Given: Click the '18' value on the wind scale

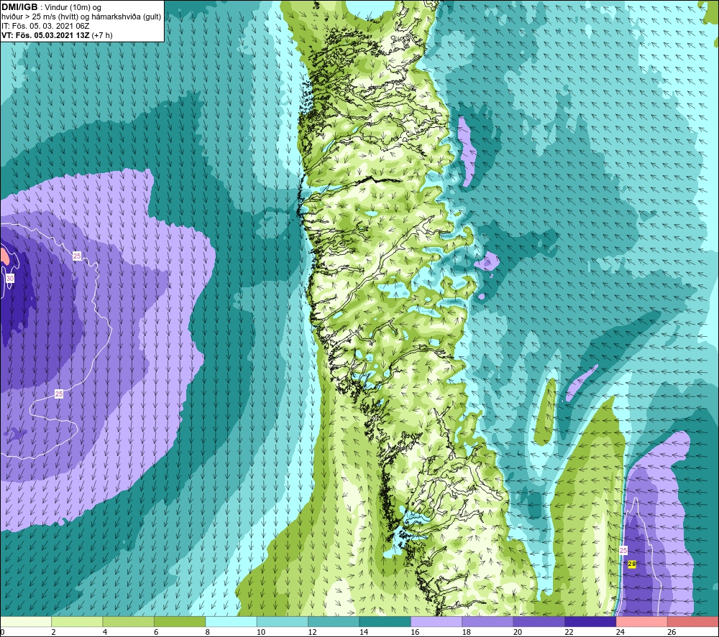Looking at the screenshot, I should click(x=467, y=632).
